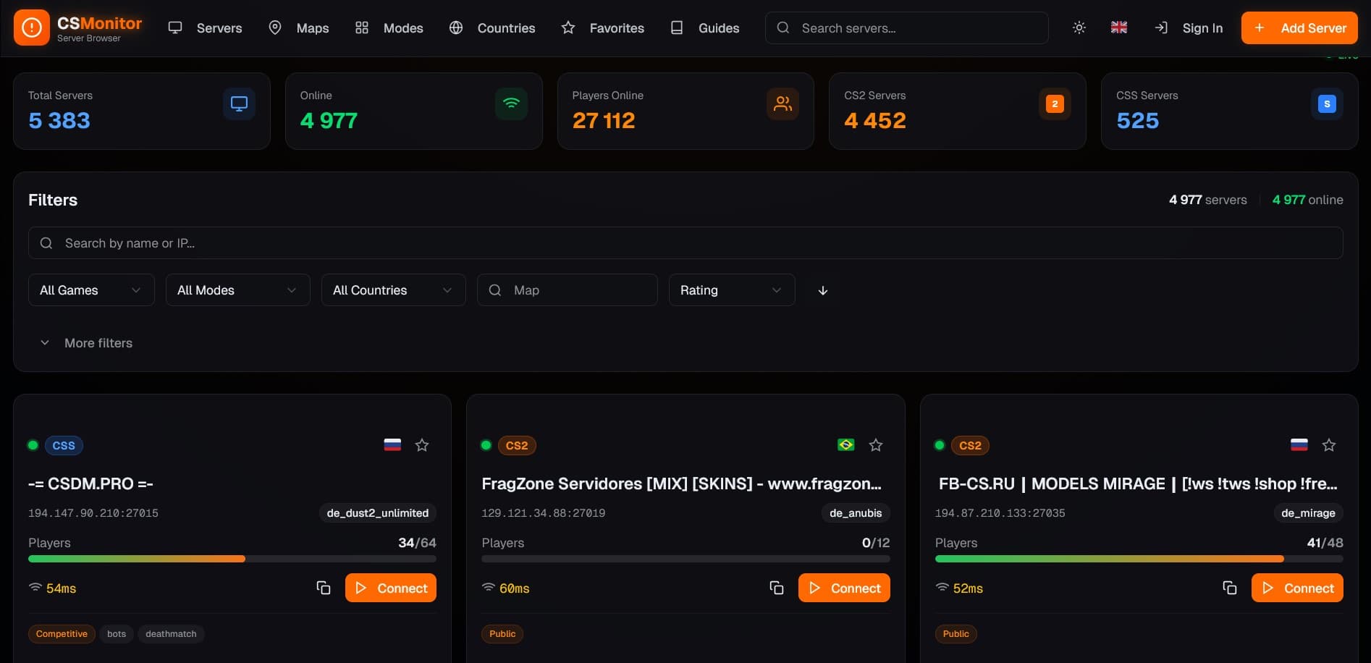
Task: Favorite the FB-CS.RU MODELS MIRAGE server
Action: [1329, 445]
